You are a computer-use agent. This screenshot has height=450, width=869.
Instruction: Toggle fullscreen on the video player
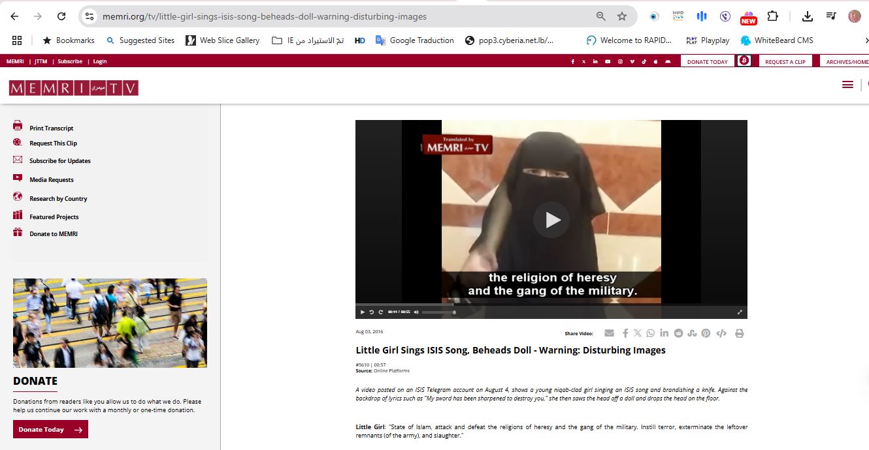click(x=740, y=312)
